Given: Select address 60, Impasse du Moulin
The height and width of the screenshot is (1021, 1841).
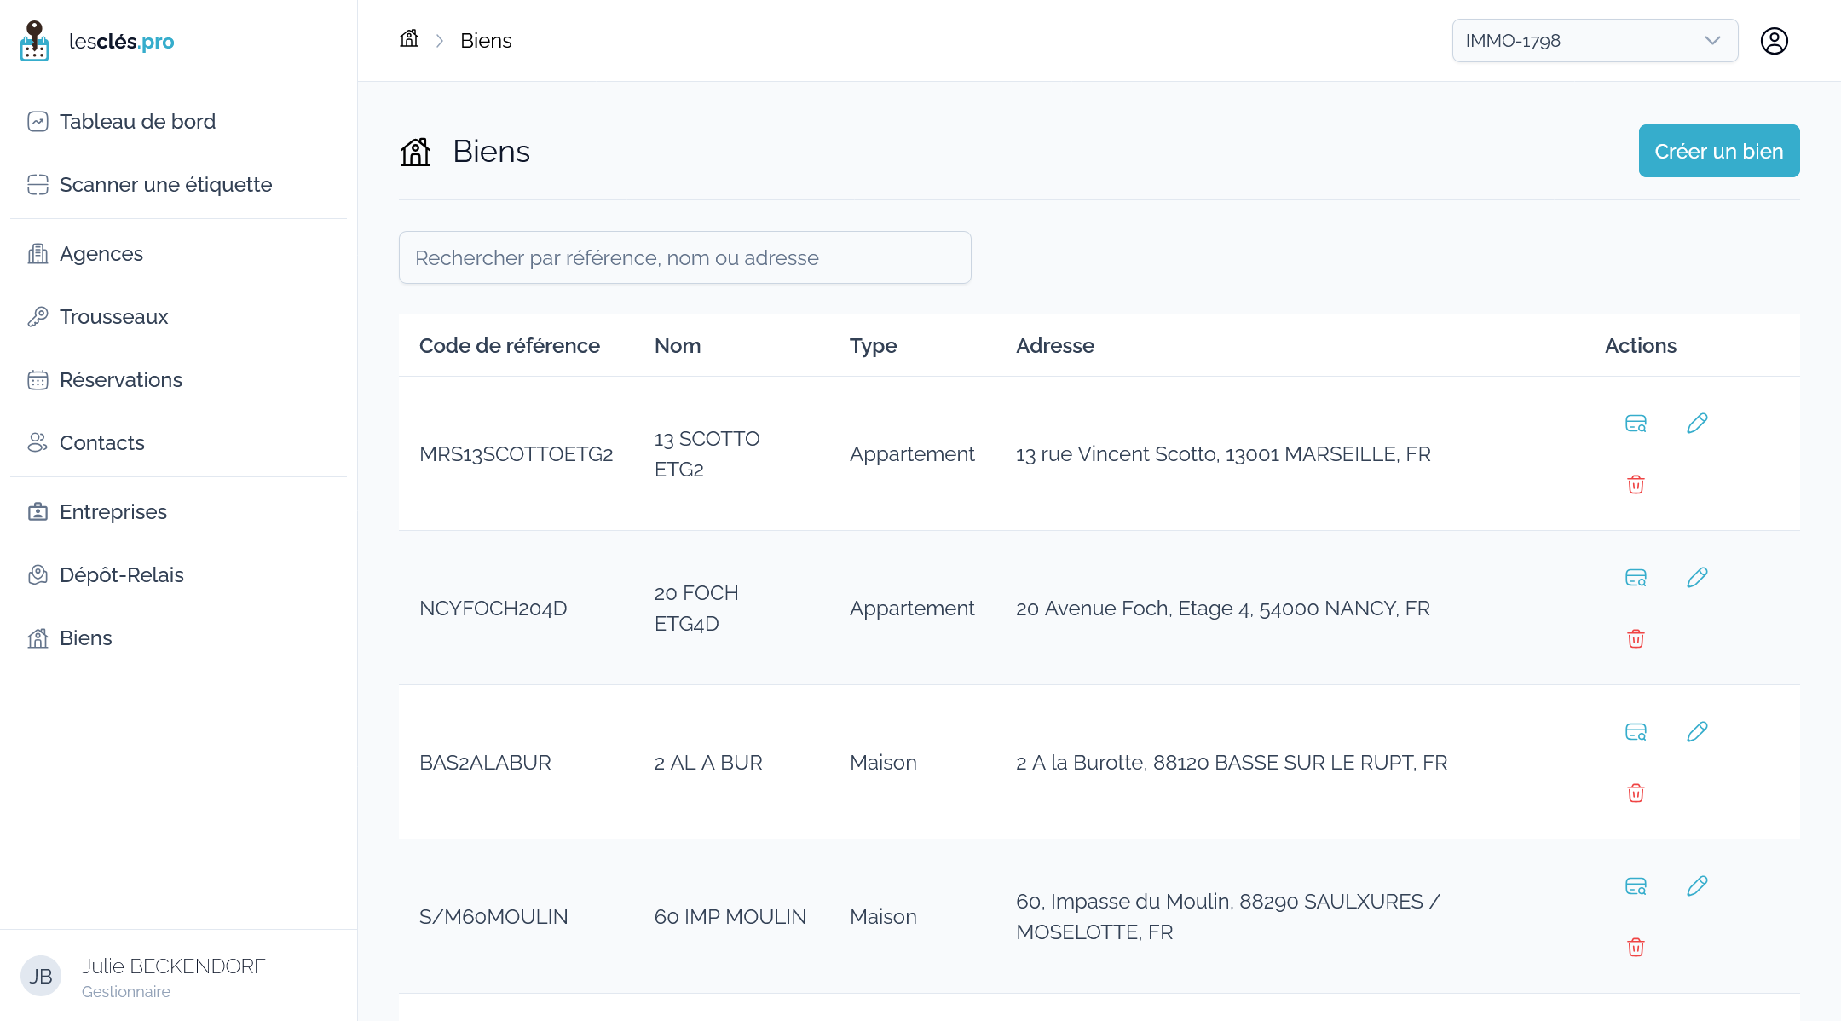Looking at the screenshot, I should coord(1228,917).
